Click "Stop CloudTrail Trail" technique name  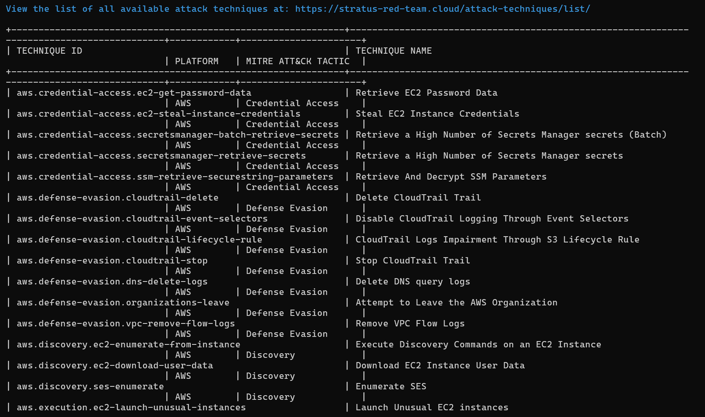click(x=413, y=261)
